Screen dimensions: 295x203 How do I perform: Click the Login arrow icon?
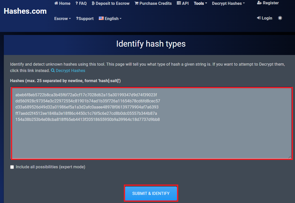(x=259, y=18)
